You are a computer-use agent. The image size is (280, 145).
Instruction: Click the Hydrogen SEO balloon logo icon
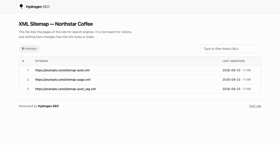coord(21,7)
